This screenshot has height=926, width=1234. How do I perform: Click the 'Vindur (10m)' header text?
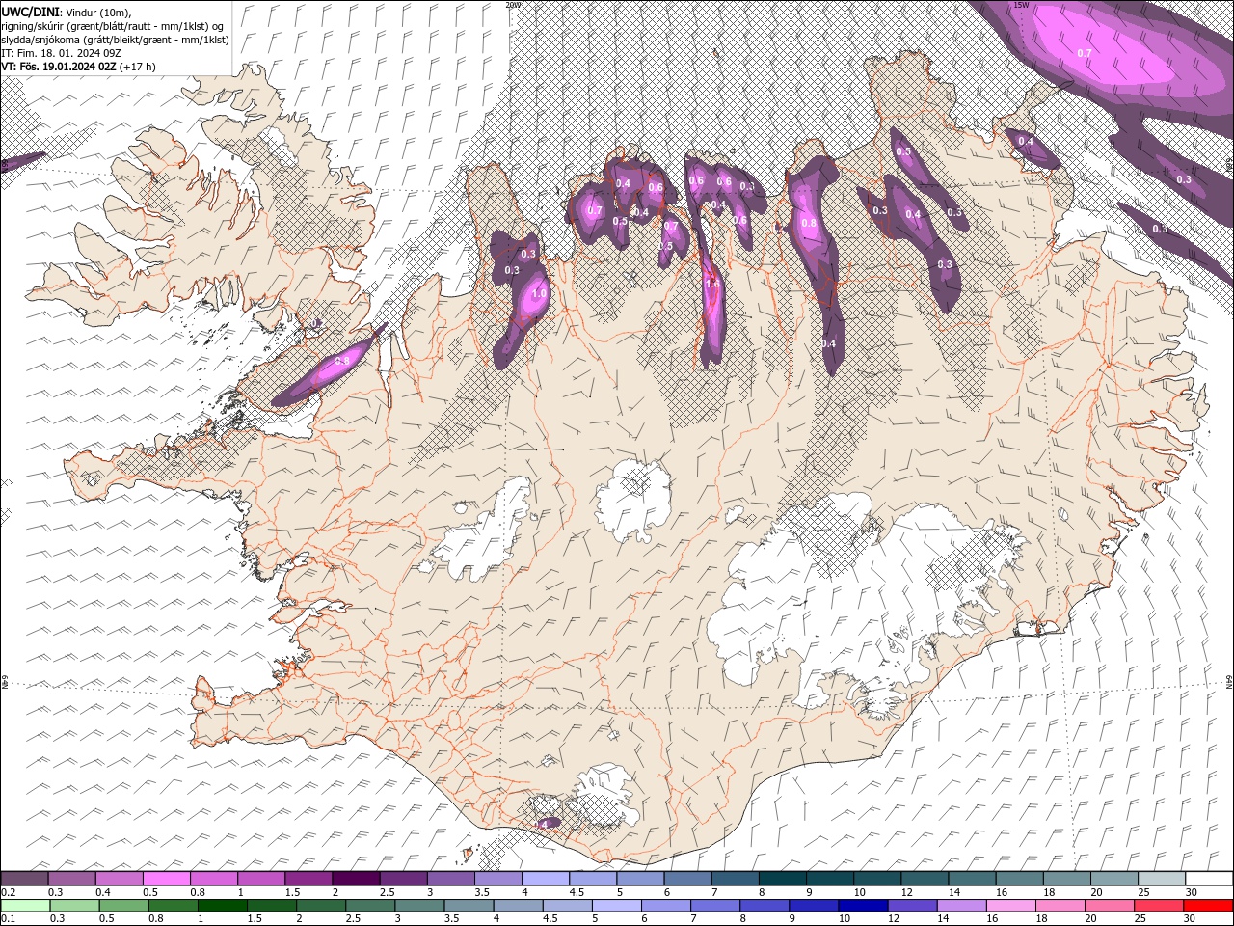pos(96,11)
